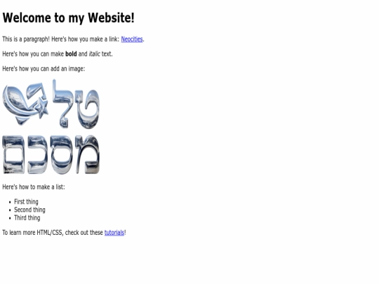
Task: Select the "First thing" list item
Action: [x=26, y=202]
